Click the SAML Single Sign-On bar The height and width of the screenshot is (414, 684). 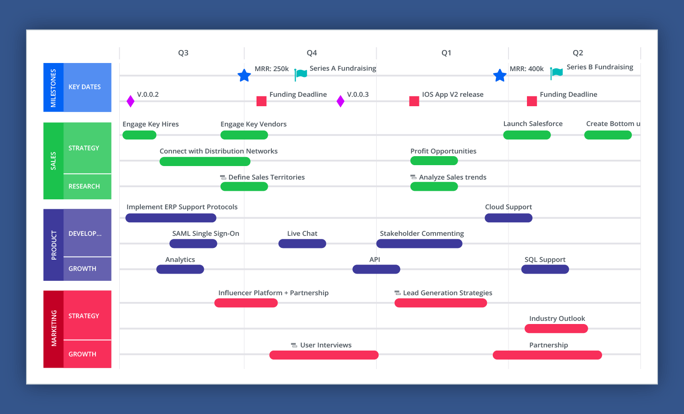pyautogui.click(x=193, y=244)
